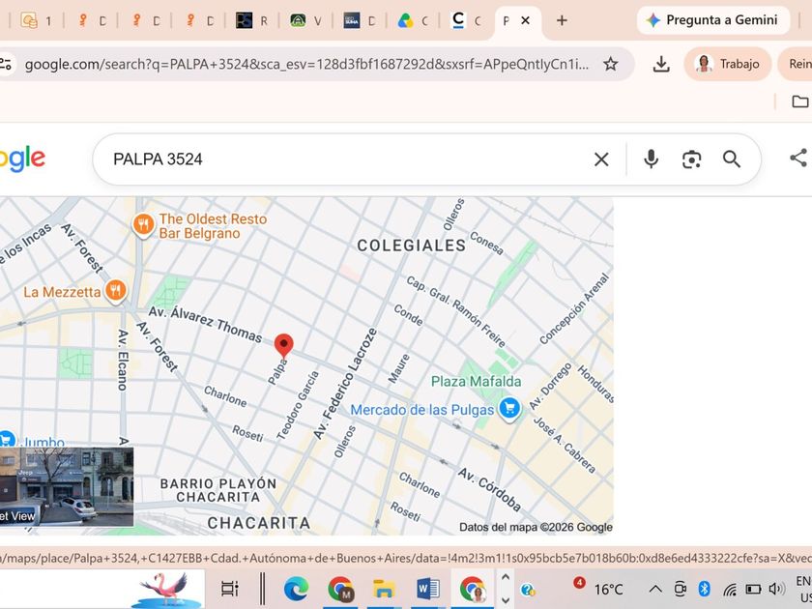812x609 pixels.
Task: Open Task View in the taskbar
Action: click(x=229, y=589)
